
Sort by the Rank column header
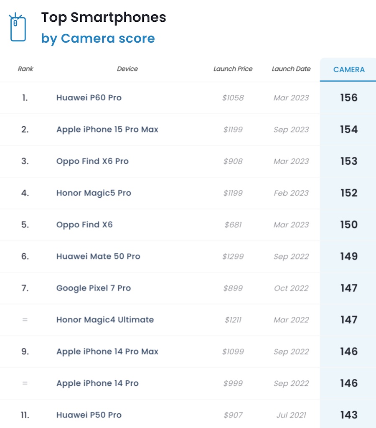coord(25,69)
